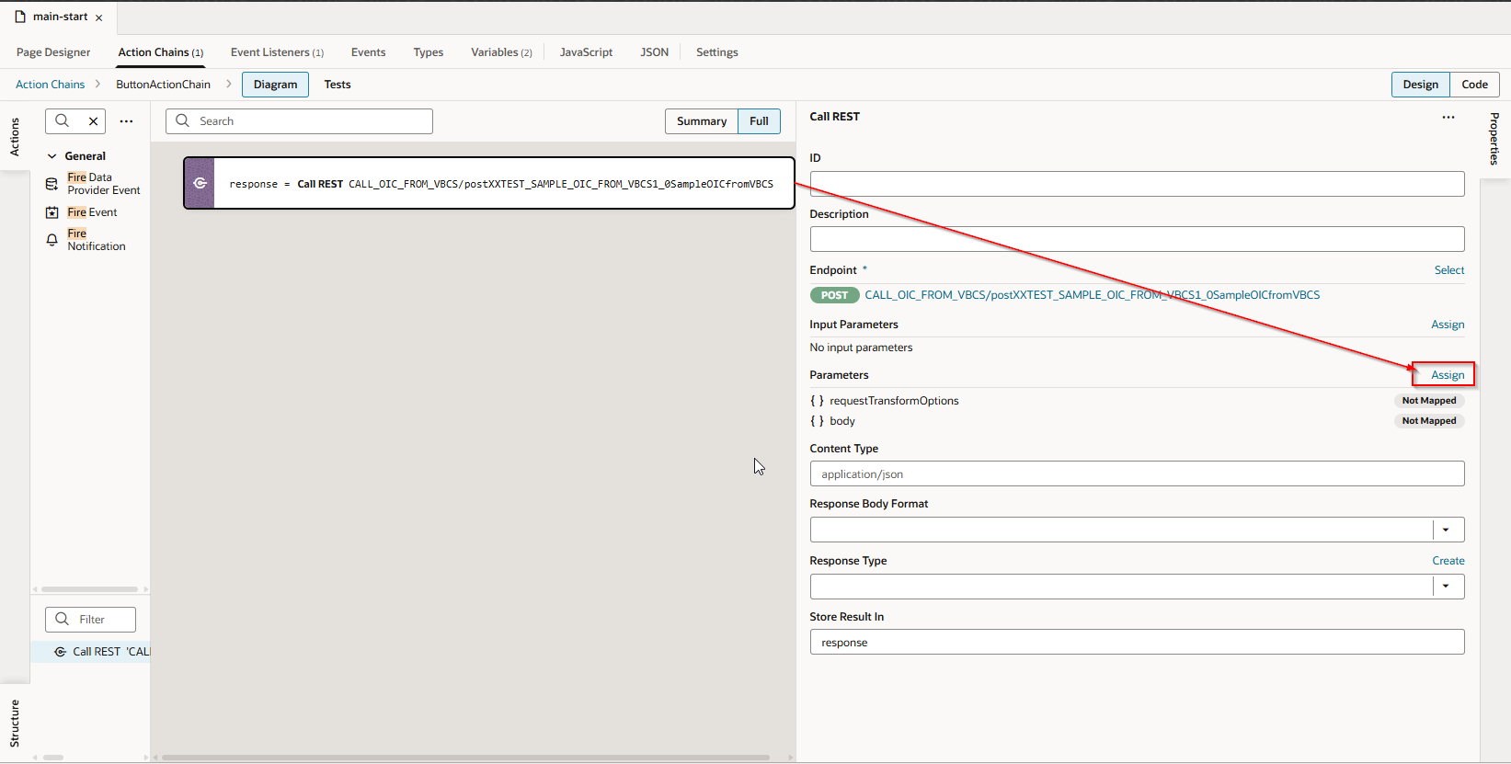Viewport: 1511px width, 764px height.
Task: Click the Fire Event action icon
Action: coord(52,212)
